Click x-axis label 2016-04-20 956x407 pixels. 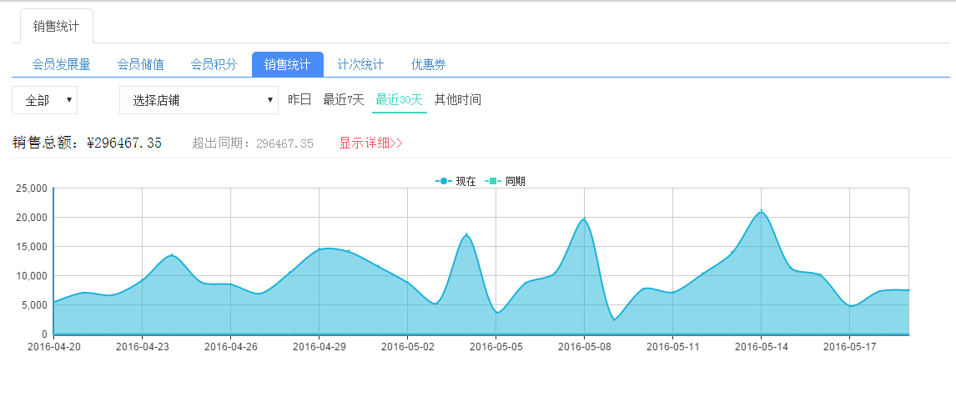(53, 347)
